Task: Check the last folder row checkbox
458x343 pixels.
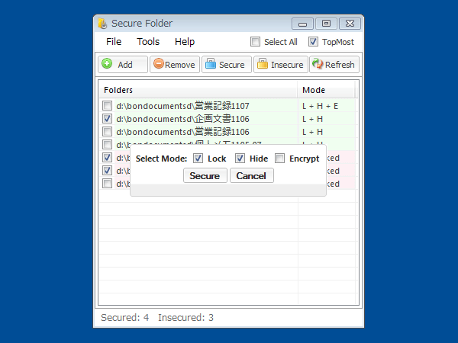Action: 107,184
